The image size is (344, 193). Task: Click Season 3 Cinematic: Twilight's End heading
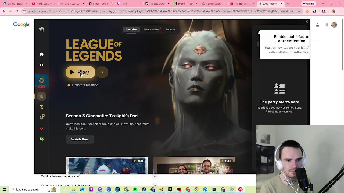[x=102, y=116]
